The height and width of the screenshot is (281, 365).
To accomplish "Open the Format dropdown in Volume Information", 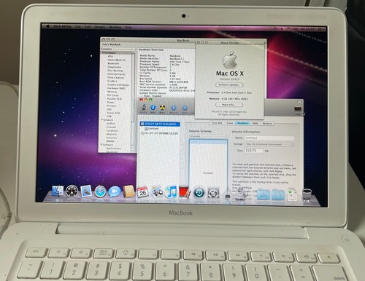I will pyautogui.click(x=269, y=144).
